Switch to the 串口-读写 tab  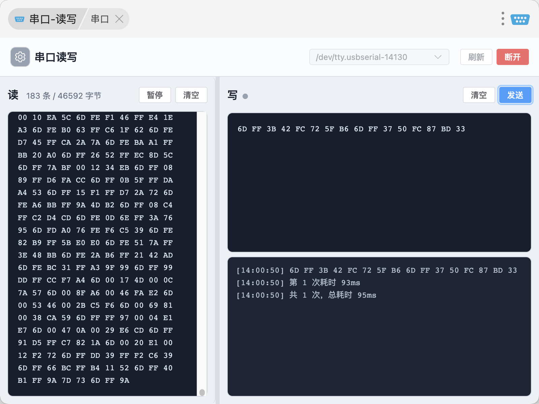tap(46, 19)
